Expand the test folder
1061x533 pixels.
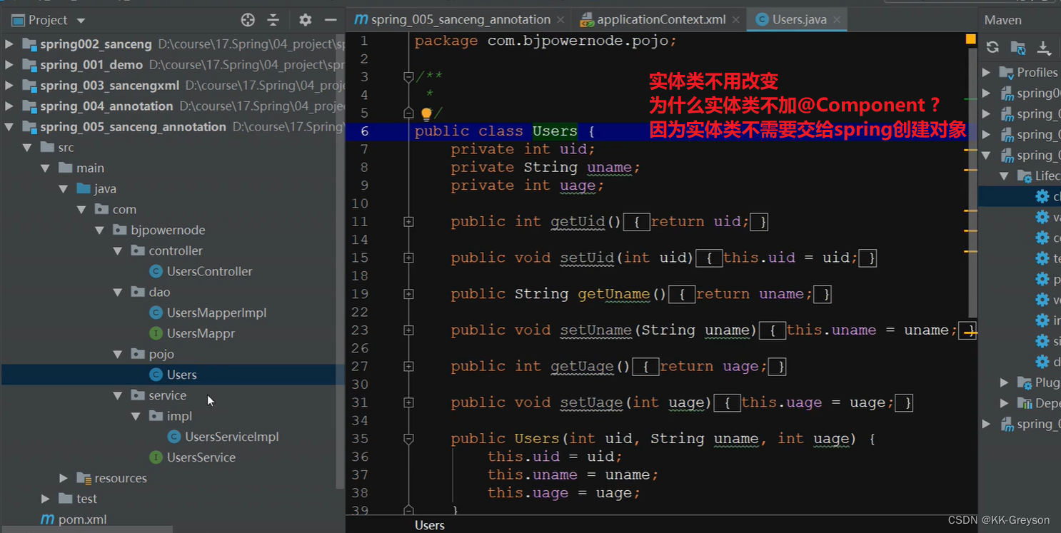46,499
